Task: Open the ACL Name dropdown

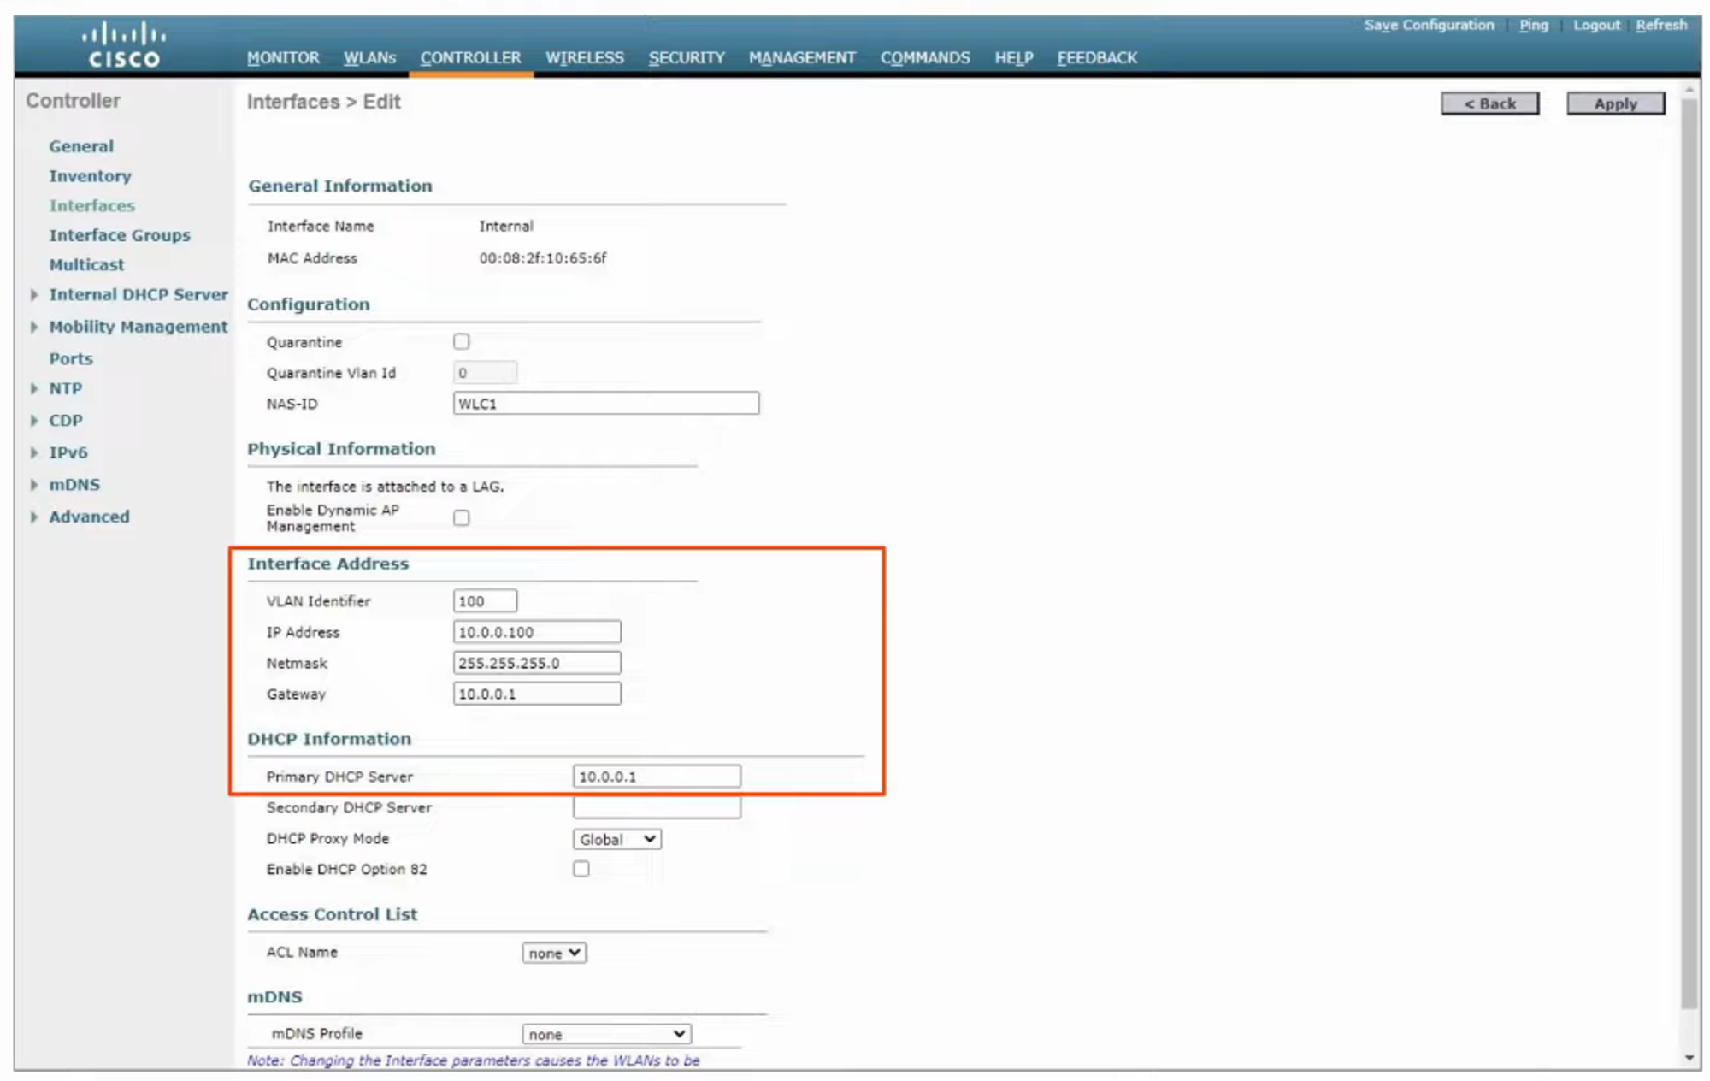Action: point(554,953)
